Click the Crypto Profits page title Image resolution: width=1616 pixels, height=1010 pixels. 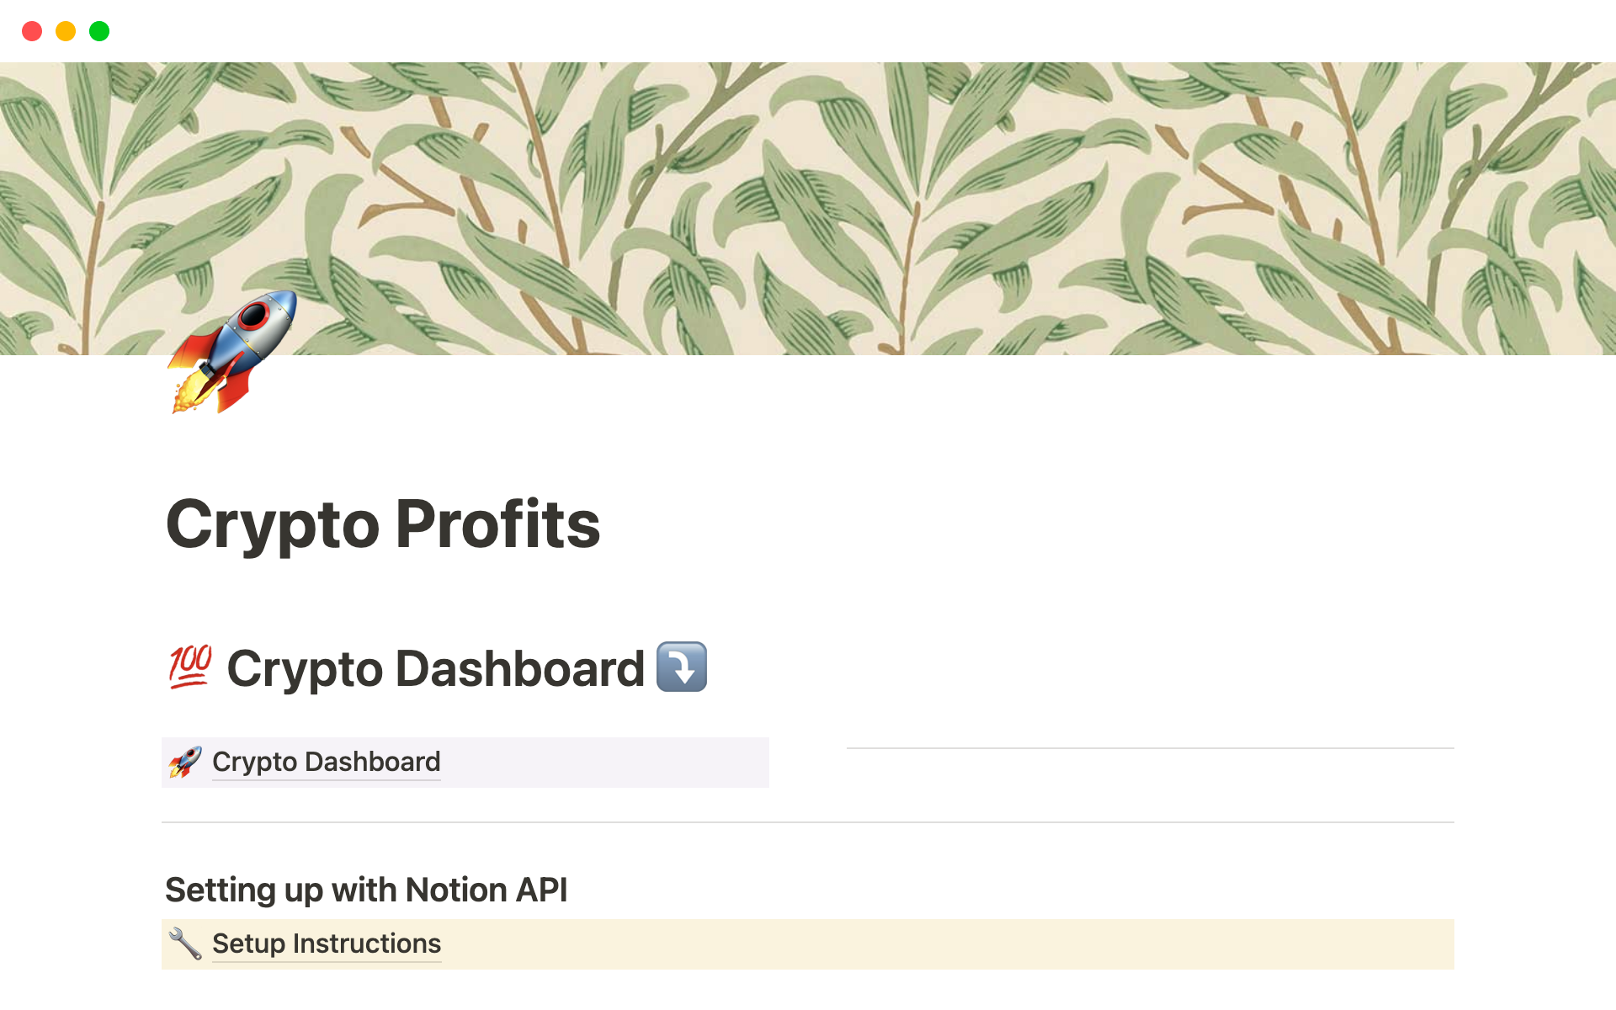point(383,524)
